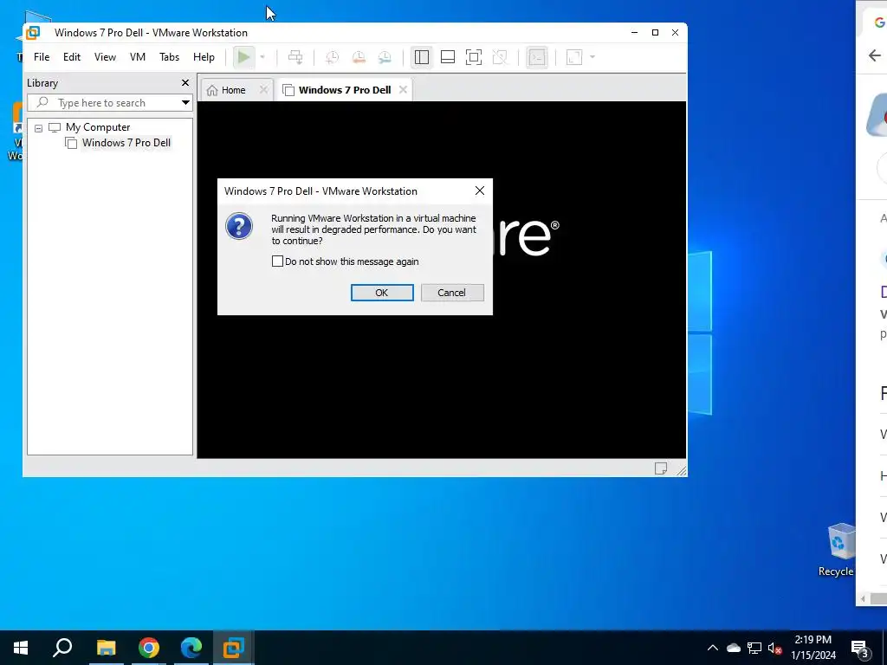Enable Do not show this message again
887x665 pixels.
click(277, 261)
